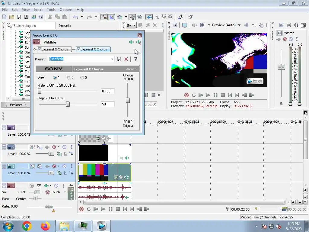Viewport: 309px width, 232px height.
Task: Mute video track 2
Action: coord(65,147)
